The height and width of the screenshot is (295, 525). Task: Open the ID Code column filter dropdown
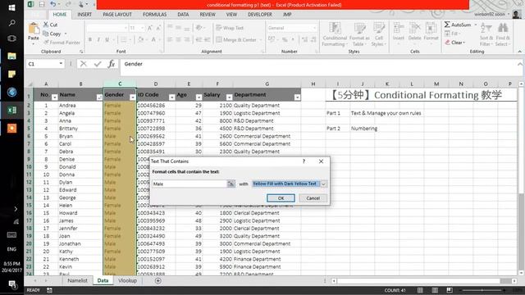171,98
